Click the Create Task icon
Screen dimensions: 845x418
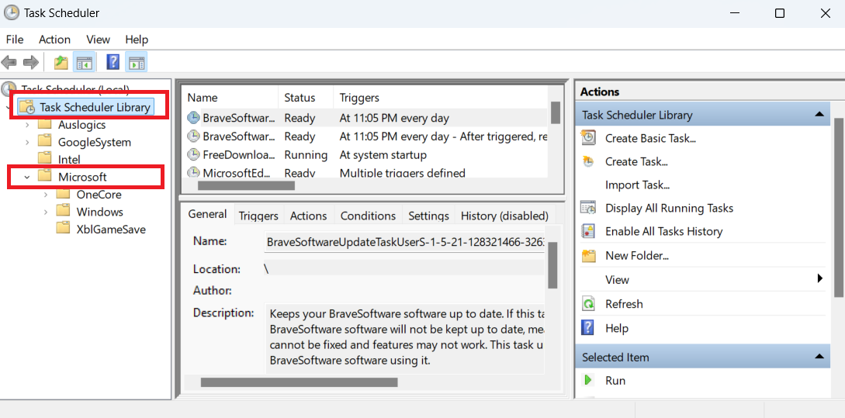[588, 161]
